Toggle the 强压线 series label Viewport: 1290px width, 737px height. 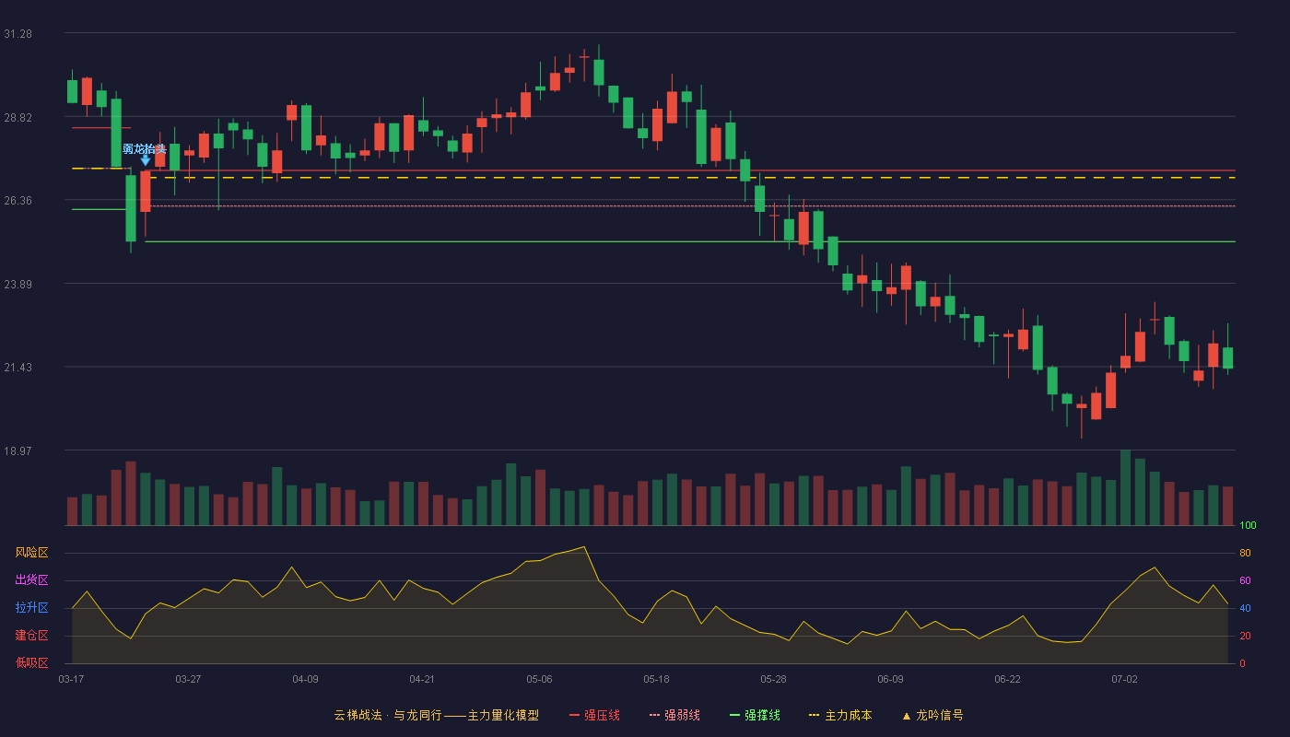602,715
